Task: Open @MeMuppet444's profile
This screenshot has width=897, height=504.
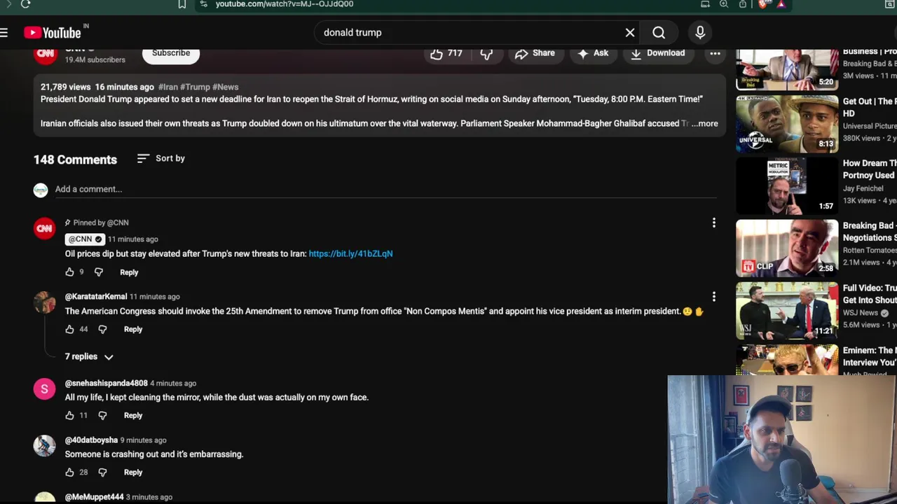Action: tap(95, 497)
